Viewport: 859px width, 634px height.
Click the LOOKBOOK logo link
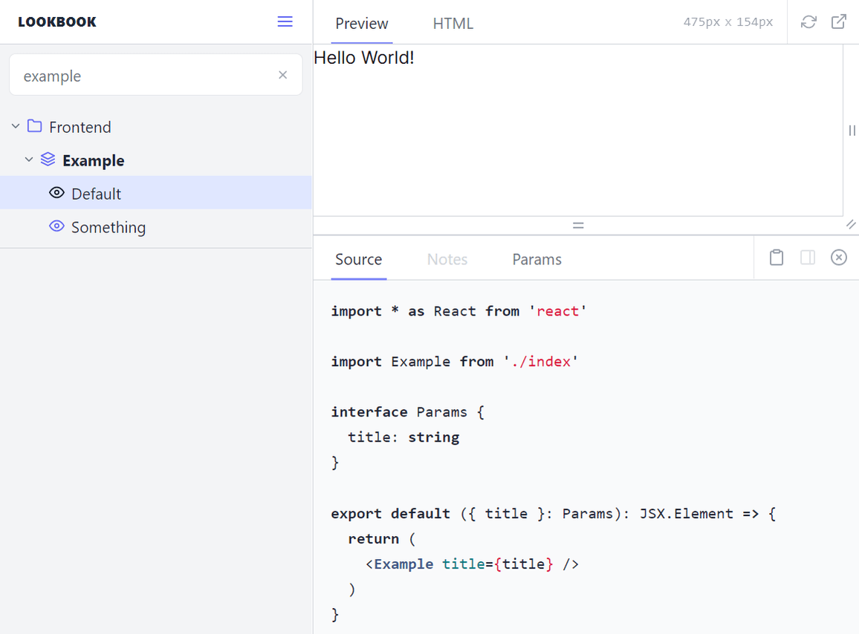pyautogui.click(x=57, y=22)
